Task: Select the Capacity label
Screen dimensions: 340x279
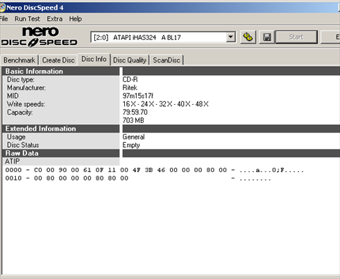Action: 20,112
